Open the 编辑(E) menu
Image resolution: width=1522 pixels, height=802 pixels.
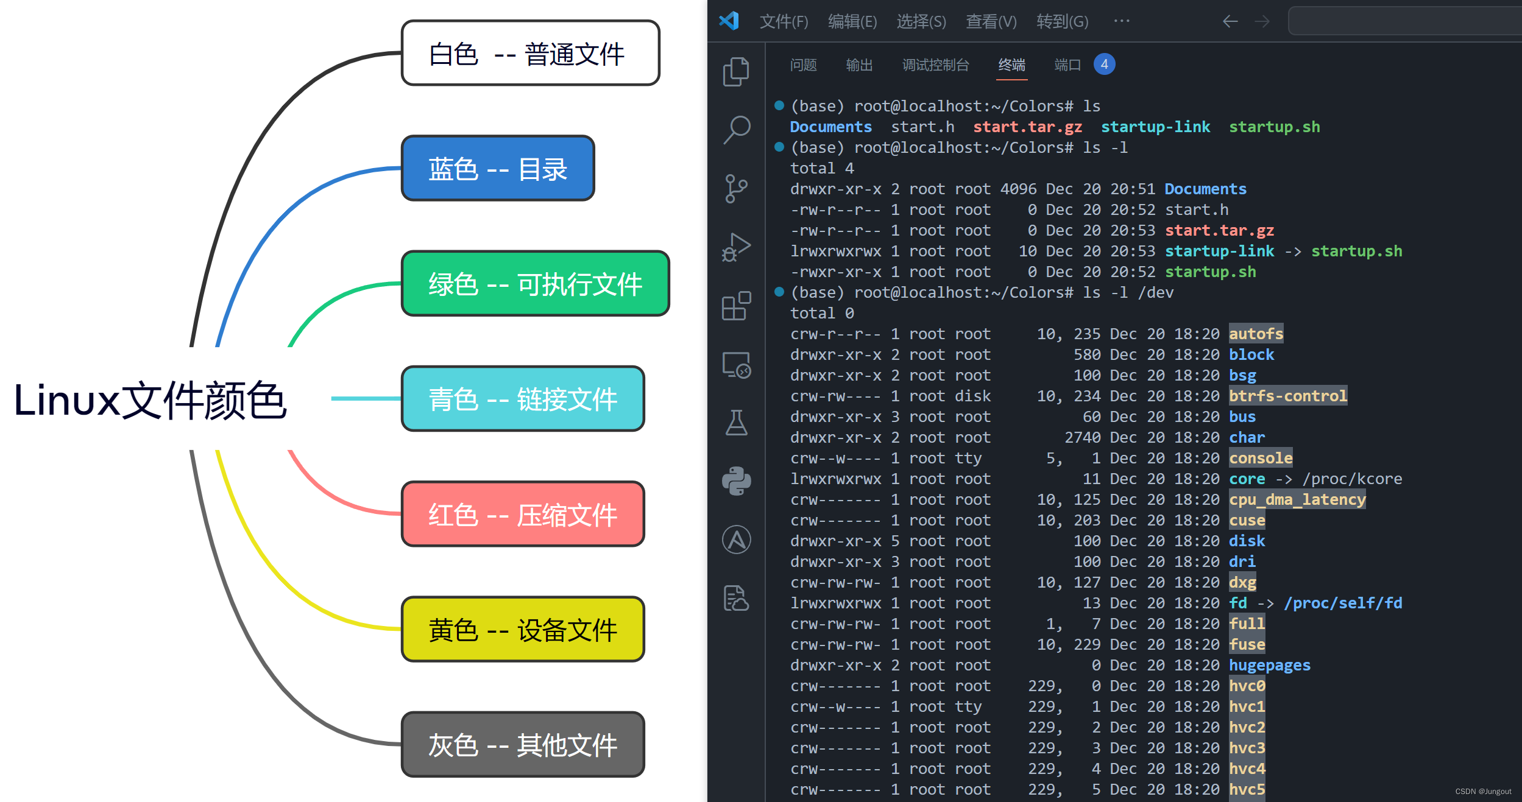[x=852, y=21]
